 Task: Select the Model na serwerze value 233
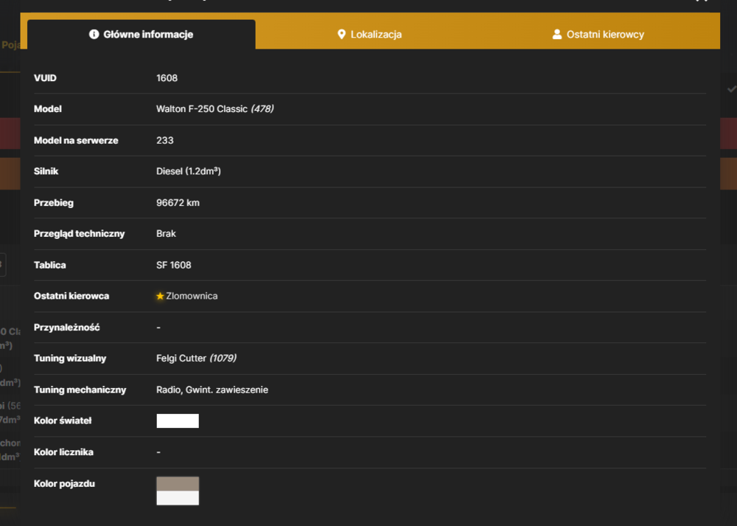pos(165,140)
